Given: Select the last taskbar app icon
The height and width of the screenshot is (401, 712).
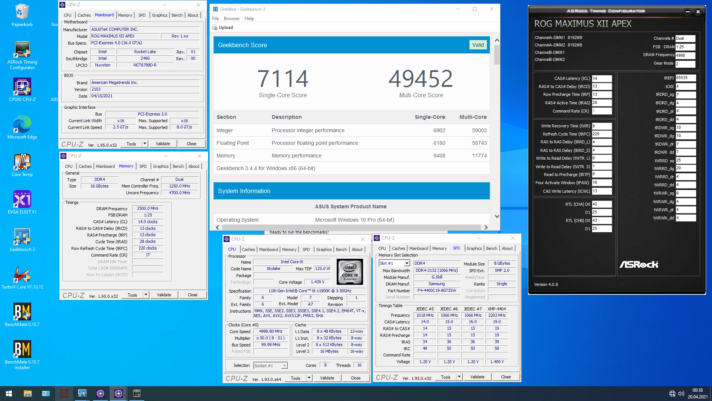Looking at the screenshot, I should 136,394.
